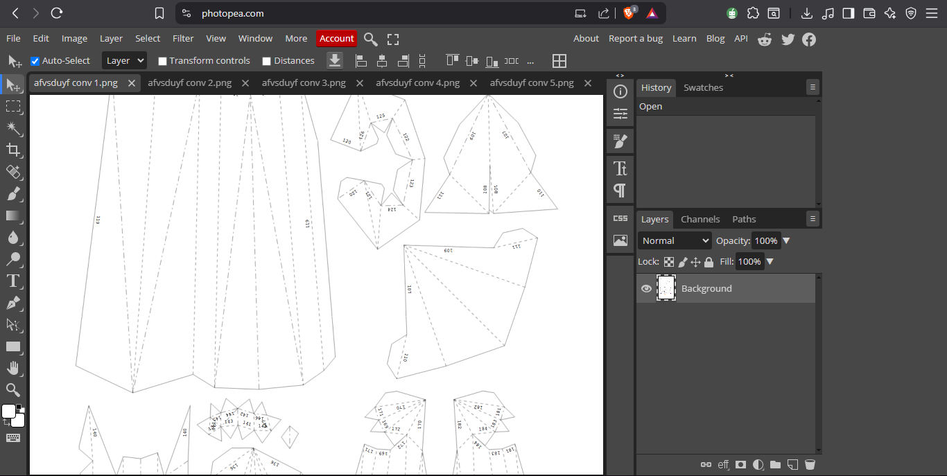Screen dimensions: 947x476
Task: Select the Pen tool
Action: (13, 303)
